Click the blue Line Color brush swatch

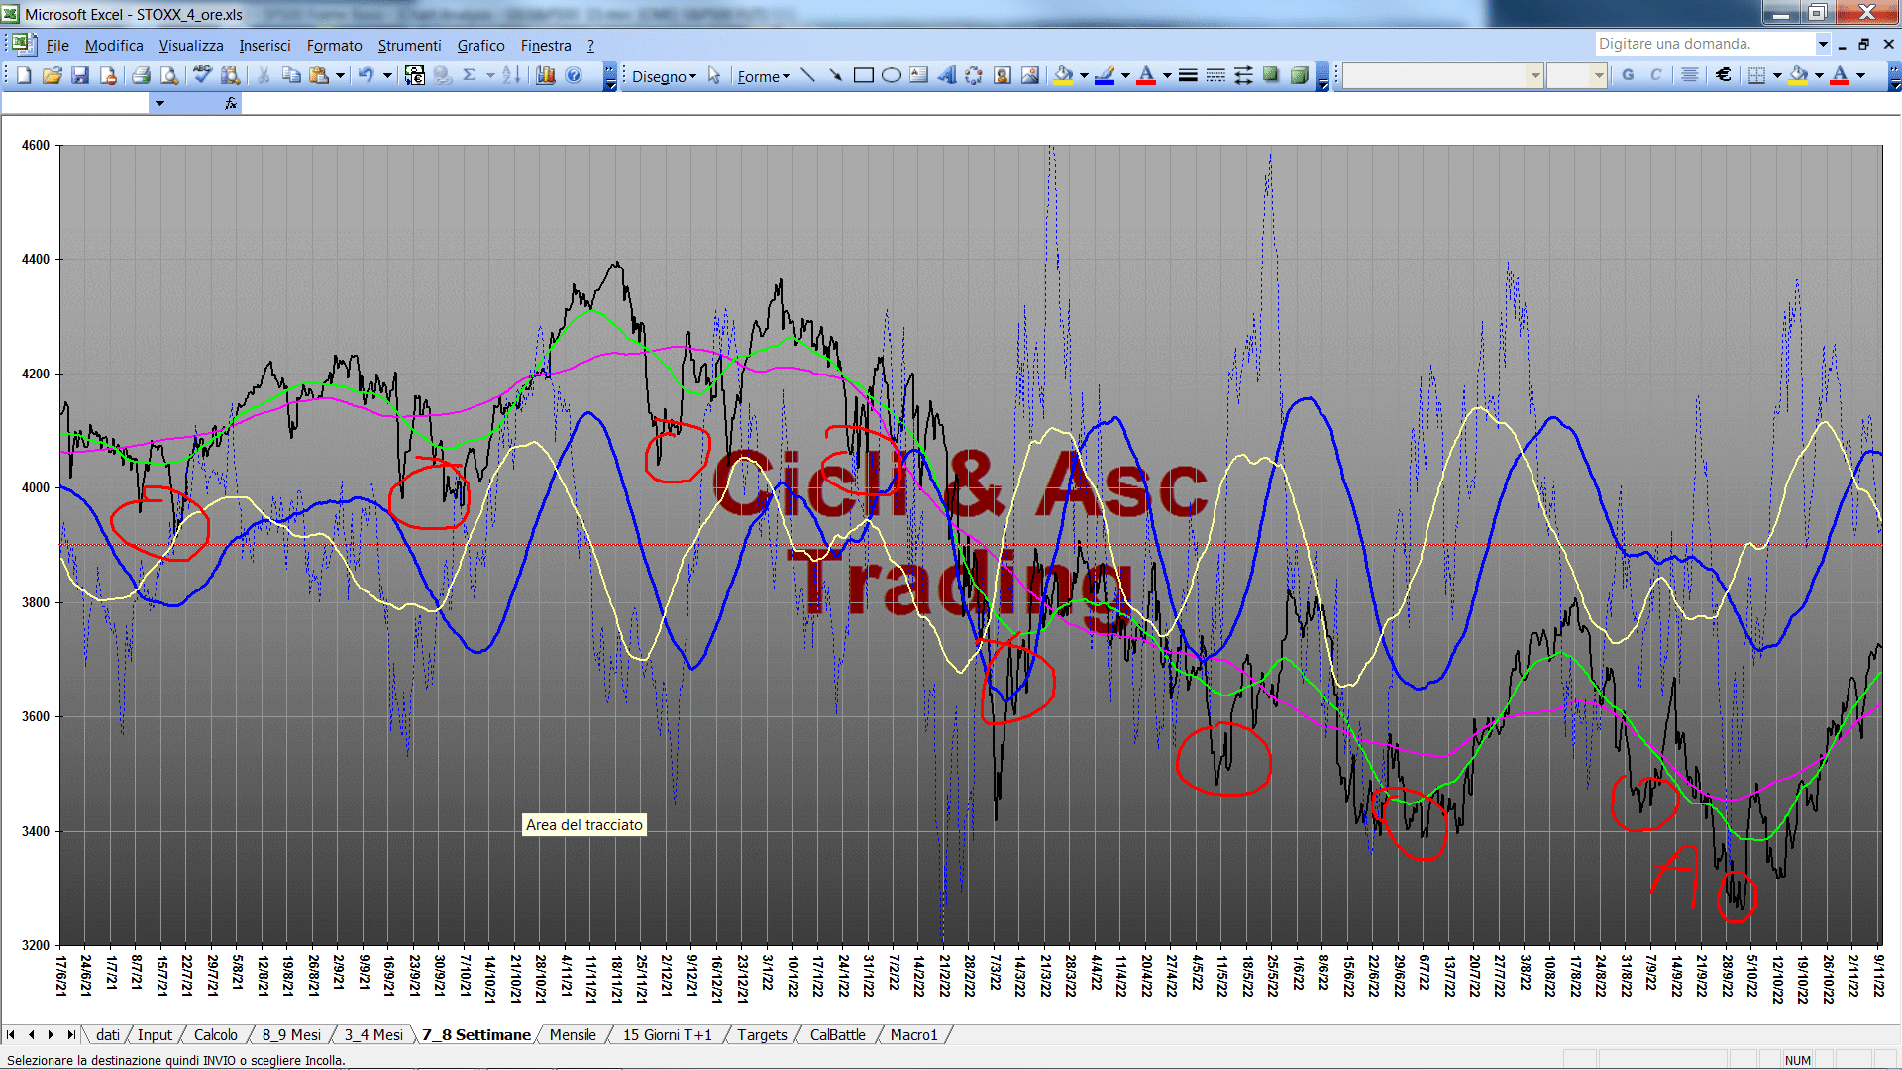(1106, 76)
